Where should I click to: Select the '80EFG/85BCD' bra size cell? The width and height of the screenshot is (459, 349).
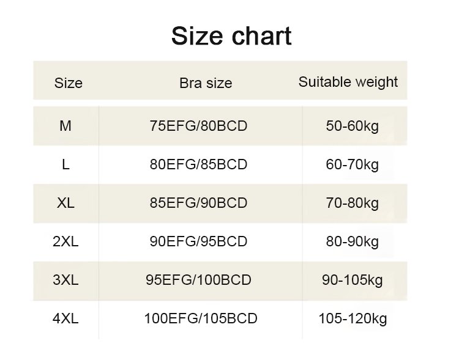(198, 164)
